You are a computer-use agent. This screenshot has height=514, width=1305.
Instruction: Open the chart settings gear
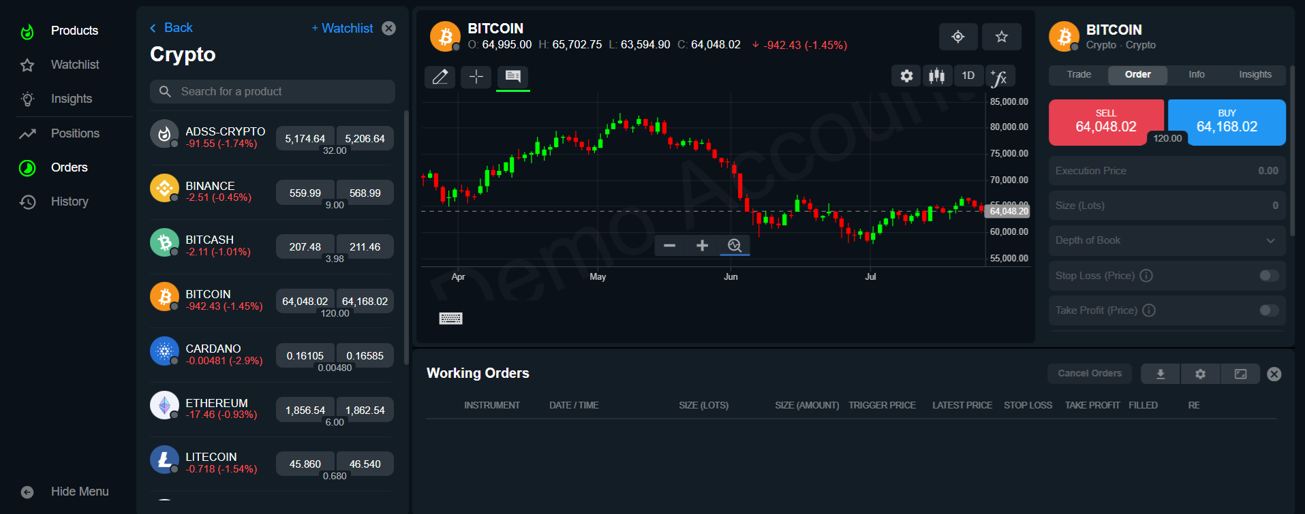(906, 76)
